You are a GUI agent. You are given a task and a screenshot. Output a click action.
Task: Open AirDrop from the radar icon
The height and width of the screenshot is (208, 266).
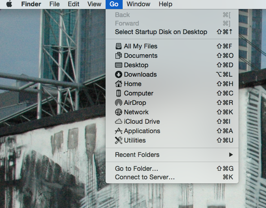click(x=119, y=103)
